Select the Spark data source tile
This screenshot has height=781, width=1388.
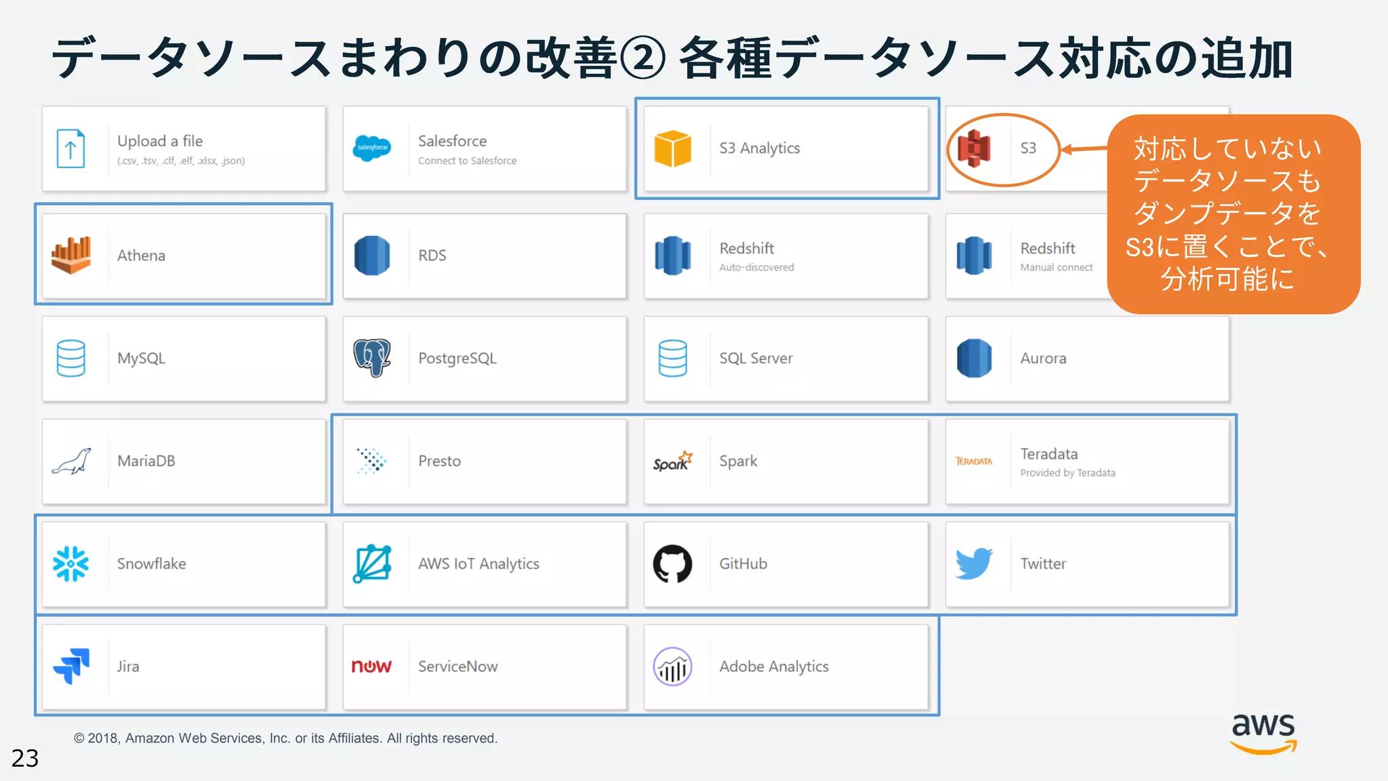(x=785, y=461)
